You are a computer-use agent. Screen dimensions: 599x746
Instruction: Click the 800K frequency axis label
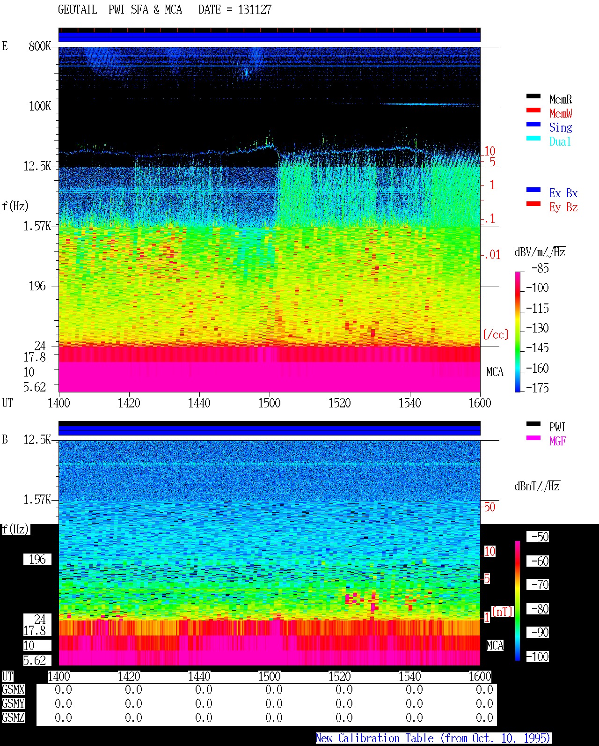(40, 46)
